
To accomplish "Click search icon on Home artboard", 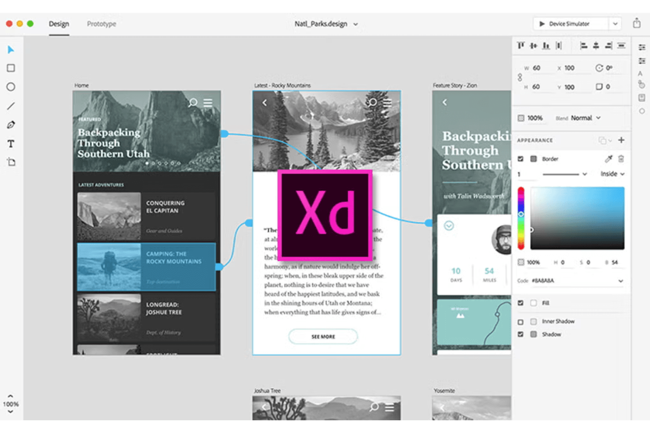I will [192, 103].
